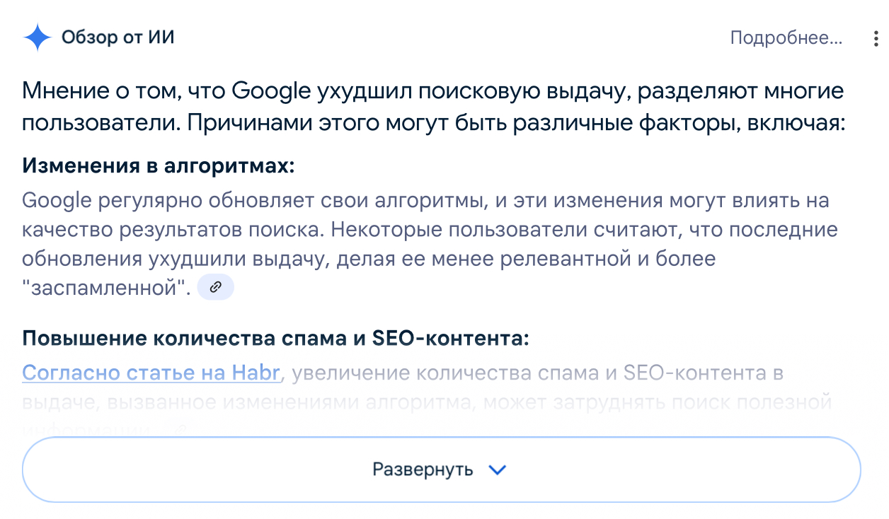Viewport: 889px width, 519px height.
Task: Click the link chip after "заспамленной"
Action: point(215,288)
